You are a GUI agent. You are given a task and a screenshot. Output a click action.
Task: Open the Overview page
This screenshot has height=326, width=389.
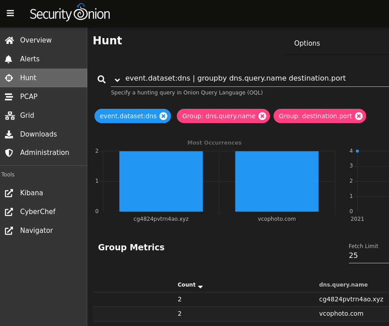pyautogui.click(x=43, y=40)
